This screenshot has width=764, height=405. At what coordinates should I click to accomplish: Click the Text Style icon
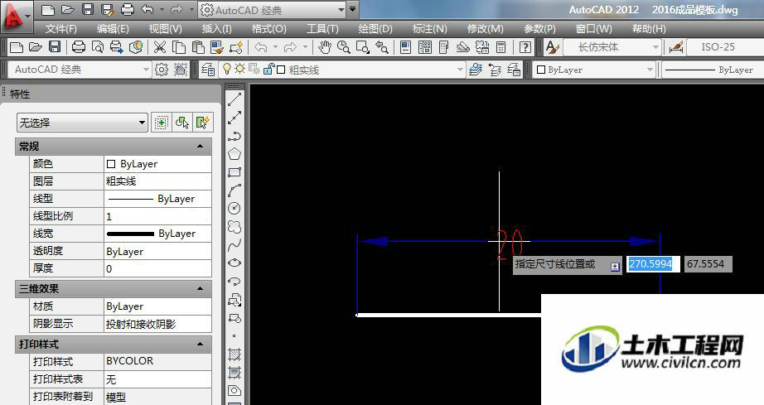(x=552, y=47)
